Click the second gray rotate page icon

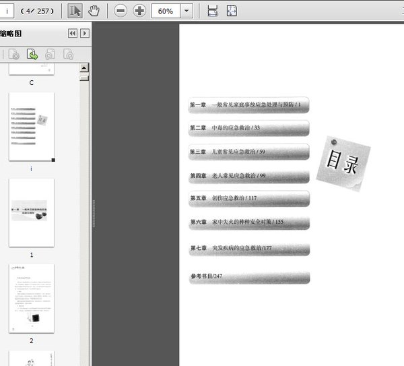[x=68, y=54]
